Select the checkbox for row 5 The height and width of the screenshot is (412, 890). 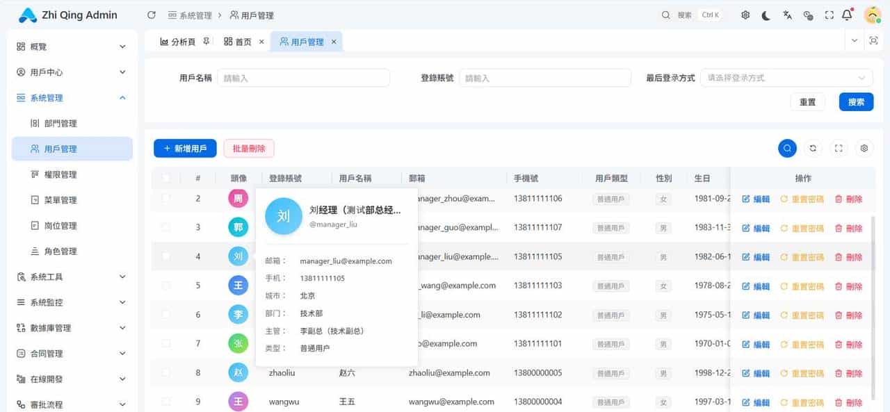click(x=165, y=285)
